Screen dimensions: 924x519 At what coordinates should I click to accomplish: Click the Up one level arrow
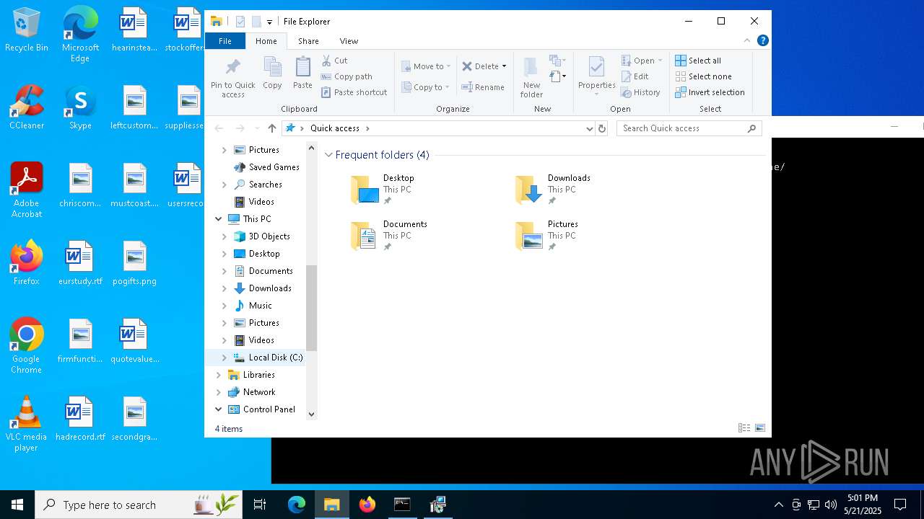point(271,128)
